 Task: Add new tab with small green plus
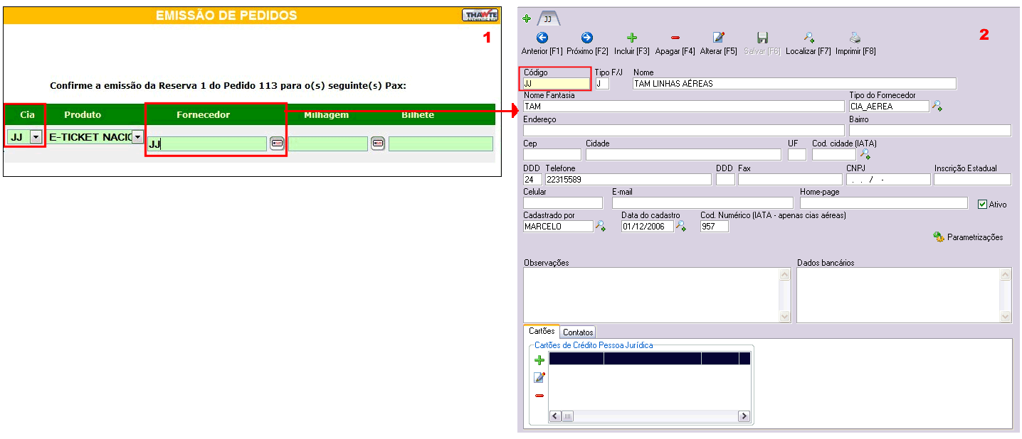(x=527, y=18)
